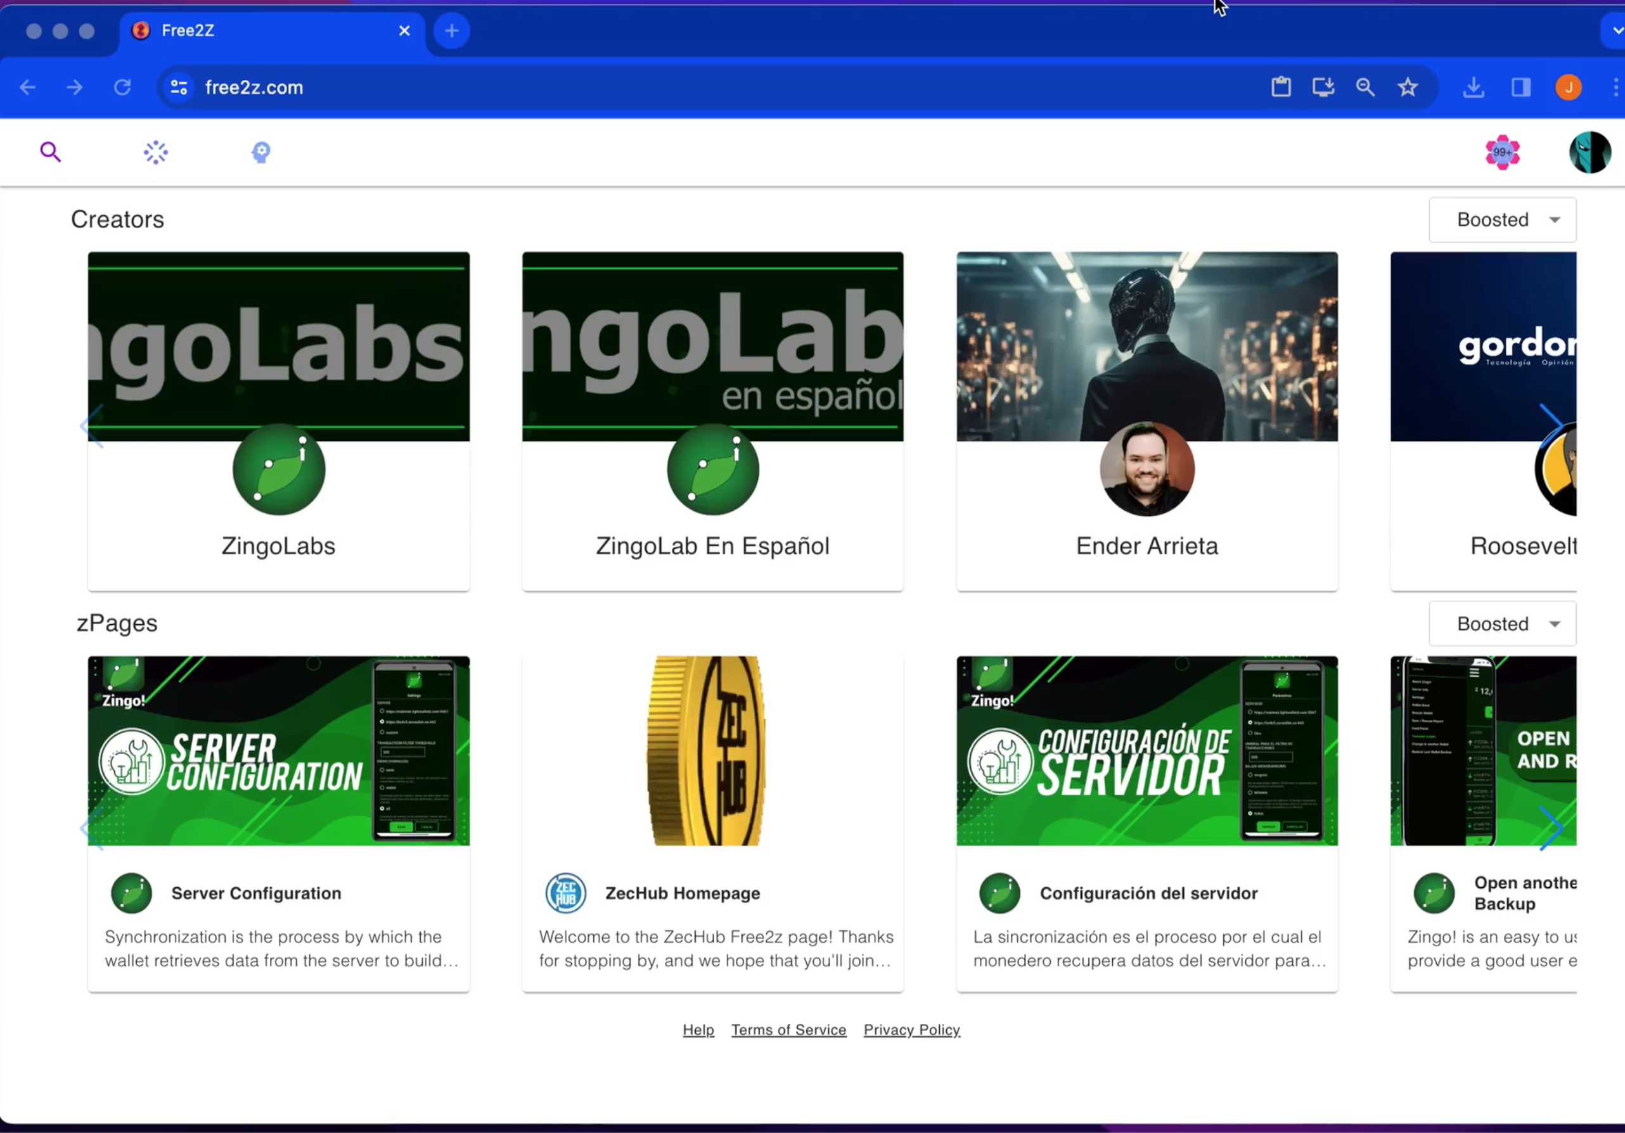Open the user profile avatar menu
The height and width of the screenshot is (1133, 1625).
coord(1590,152)
